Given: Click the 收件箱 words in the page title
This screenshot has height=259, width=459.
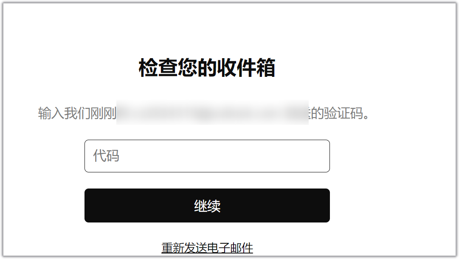Looking at the screenshot, I should pos(246,68).
